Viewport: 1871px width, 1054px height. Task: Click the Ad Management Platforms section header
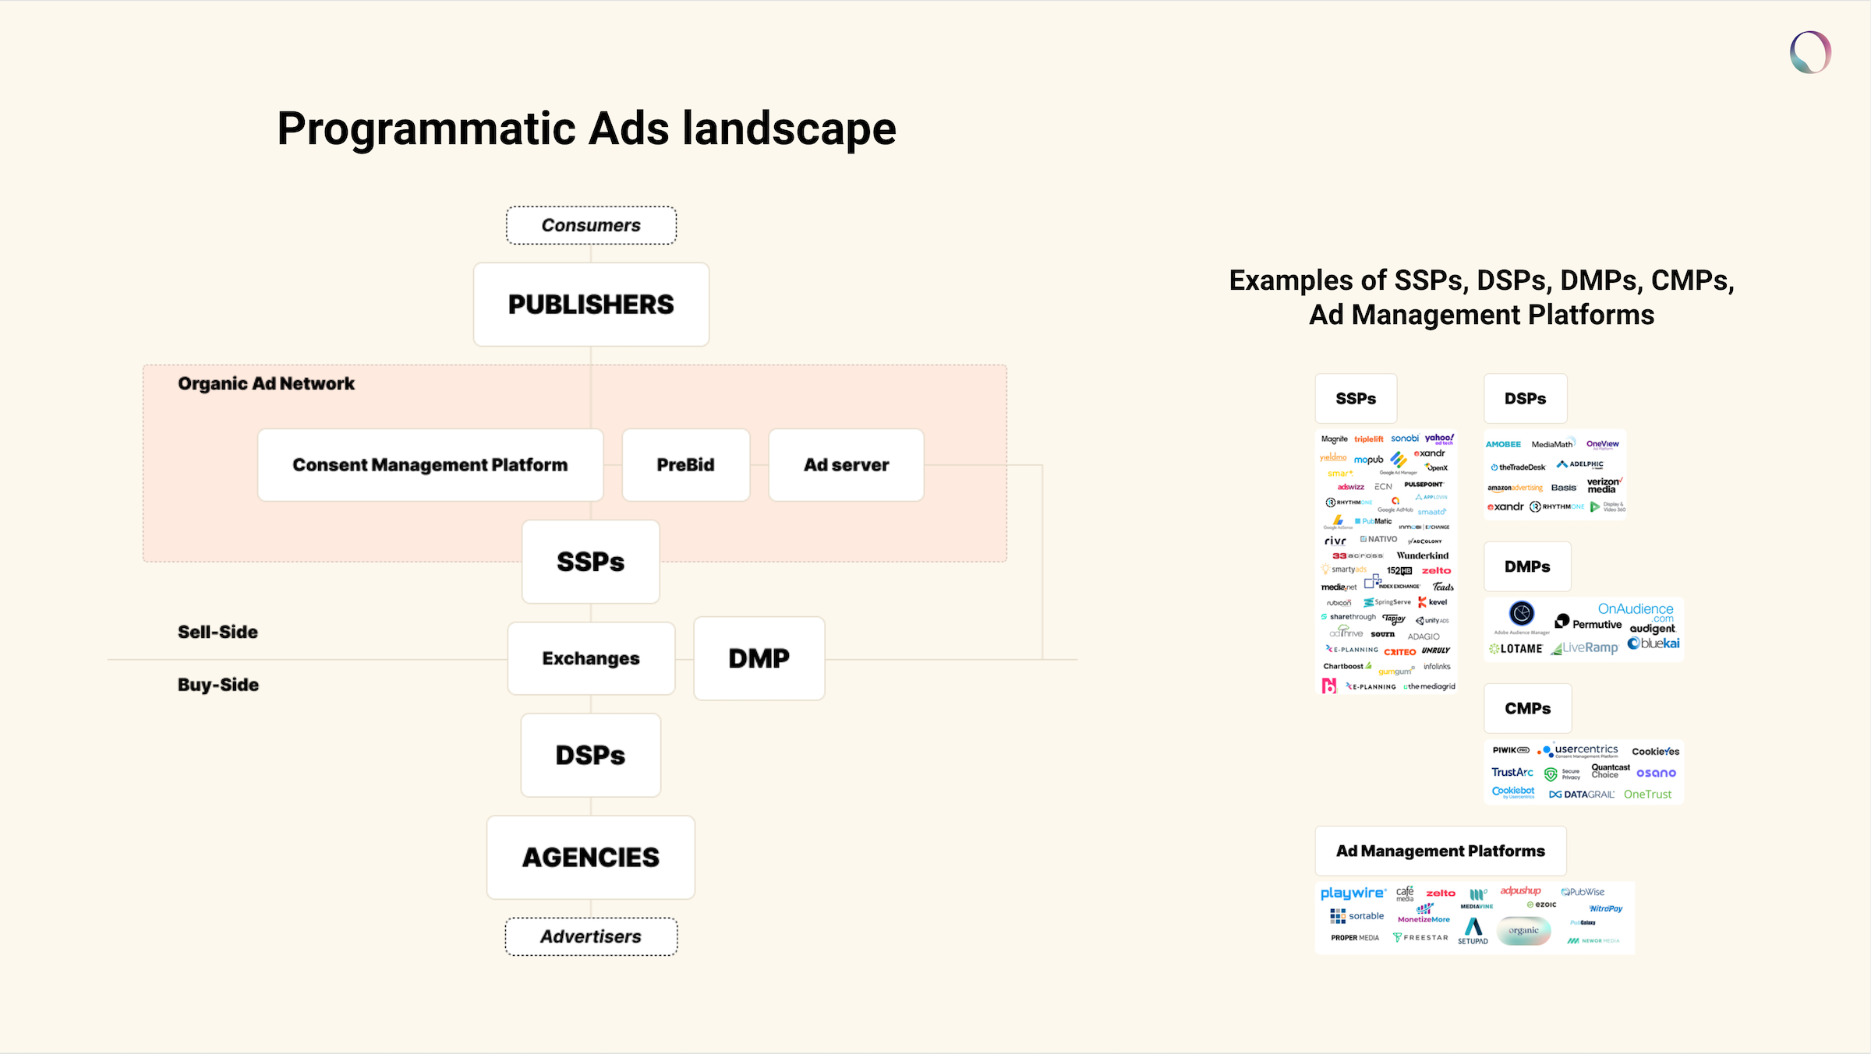coord(1441,851)
